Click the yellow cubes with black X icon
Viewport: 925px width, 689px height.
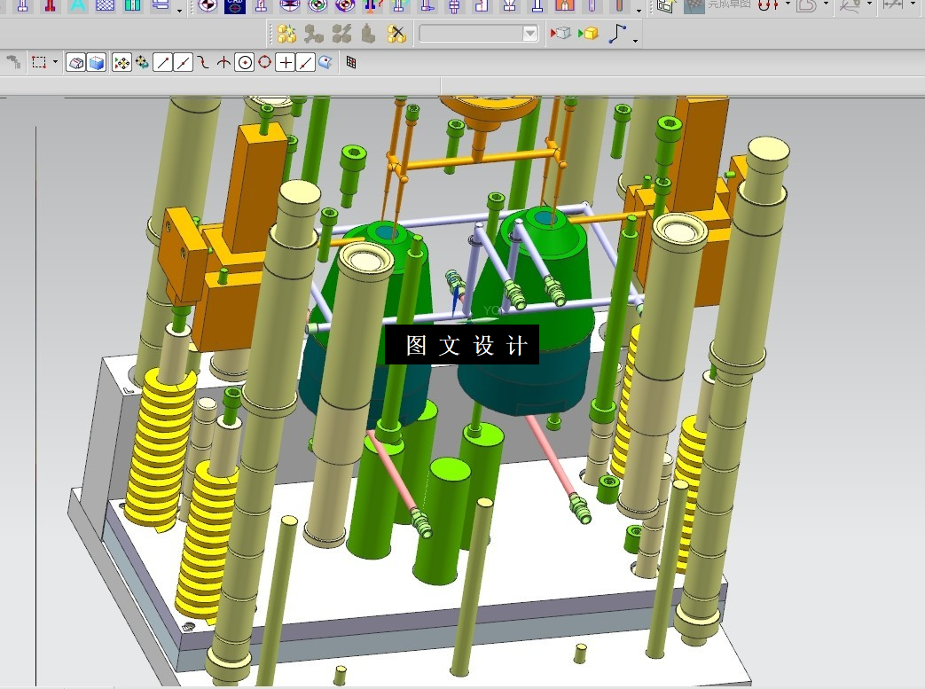pyautogui.click(x=396, y=34)
